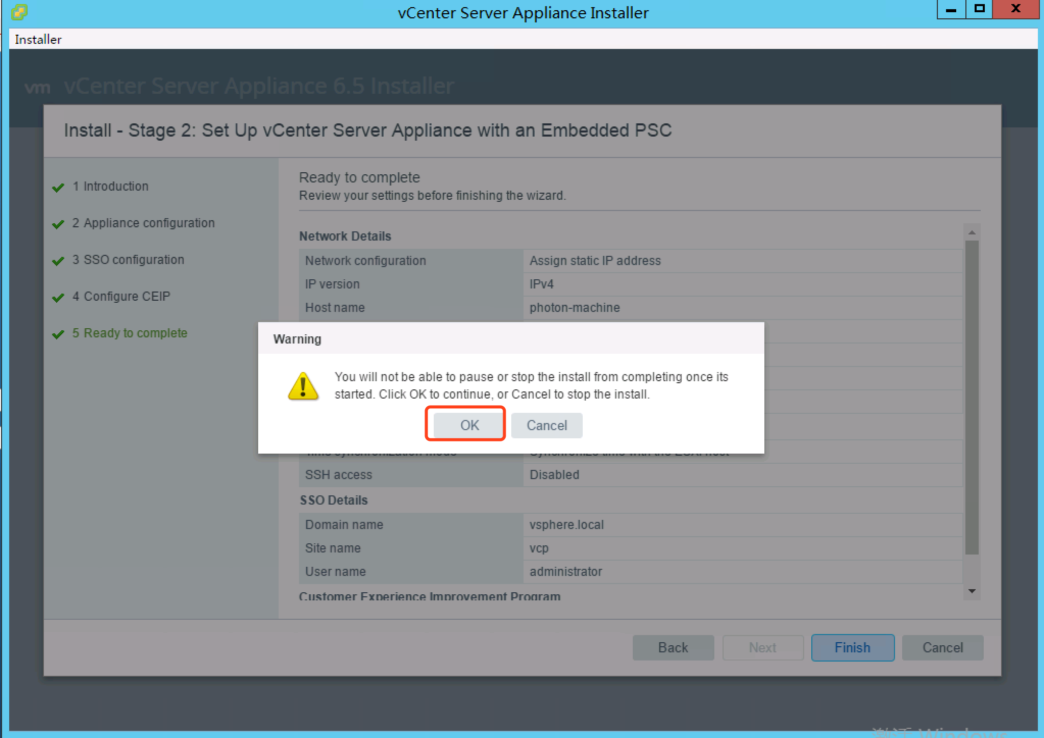The width and height of the screenshot is (1044, 738).
Task: Click the 'vCenter Server Appliance 6.5 Installer' header
Action: click(259, 86)
